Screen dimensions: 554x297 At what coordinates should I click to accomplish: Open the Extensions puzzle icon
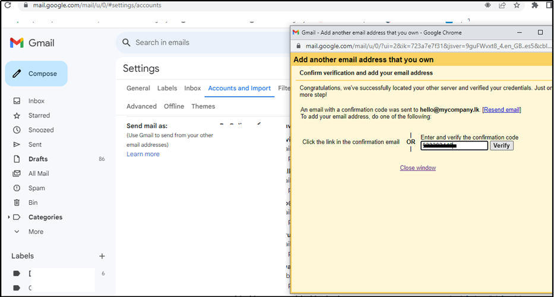tap(535, 5)
